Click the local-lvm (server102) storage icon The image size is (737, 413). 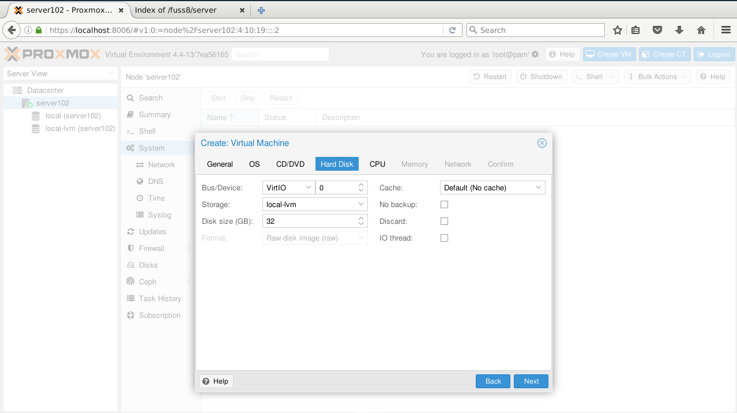(36, 129)
